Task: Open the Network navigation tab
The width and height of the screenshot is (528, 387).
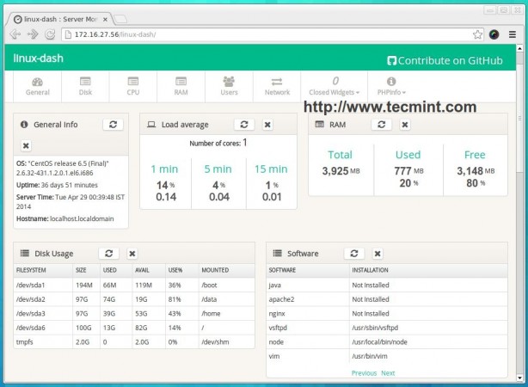Action: 277,86
